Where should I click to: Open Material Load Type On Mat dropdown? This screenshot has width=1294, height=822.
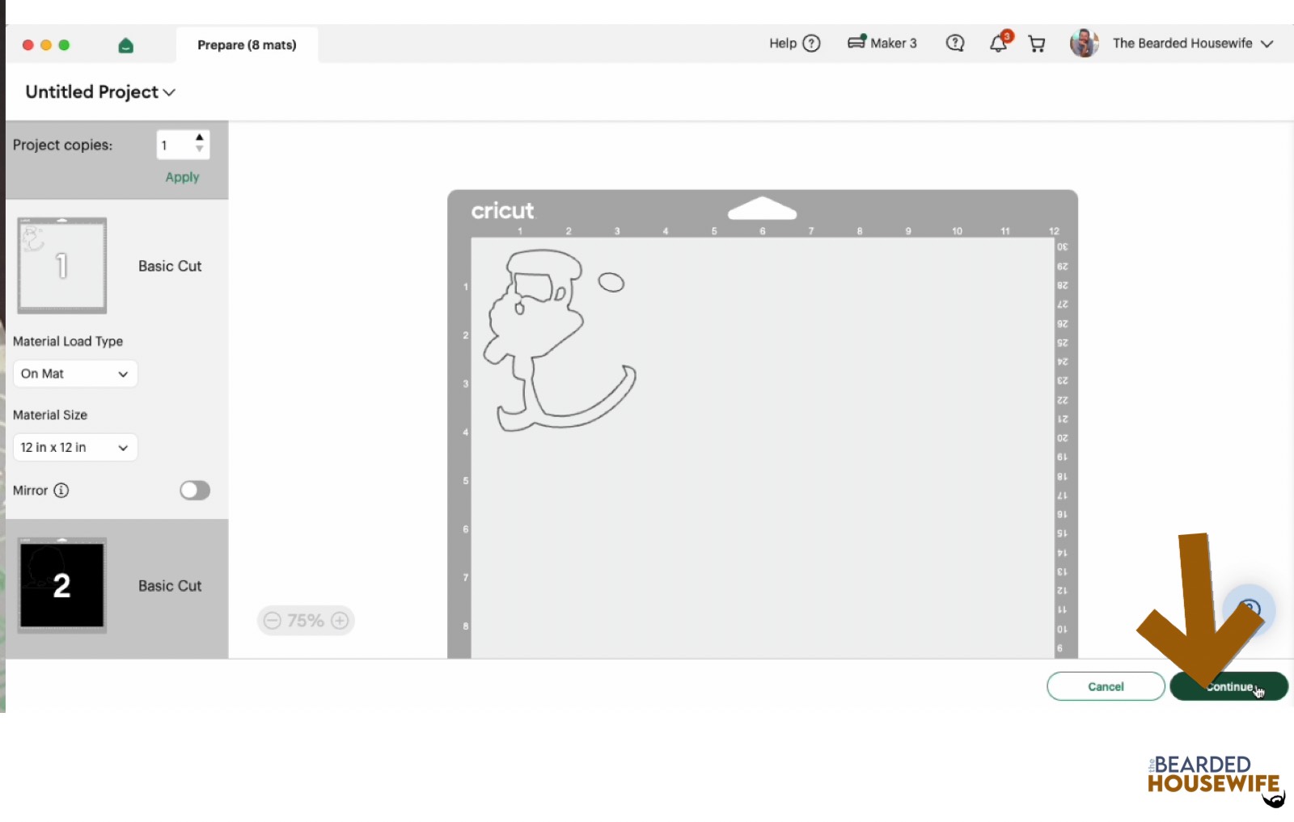75,373
